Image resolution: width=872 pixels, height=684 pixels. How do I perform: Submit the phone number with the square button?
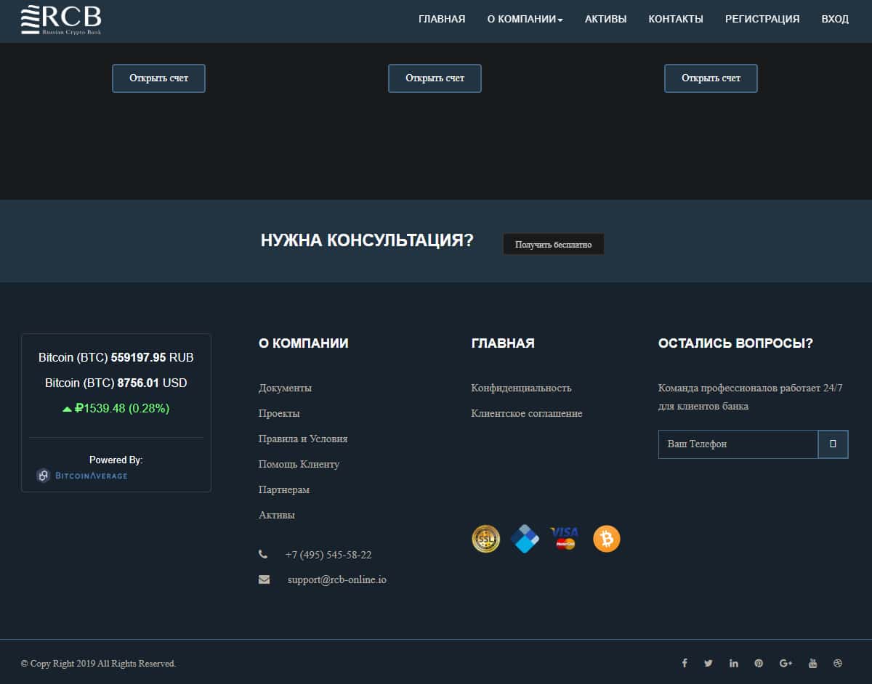coord(833,444)
